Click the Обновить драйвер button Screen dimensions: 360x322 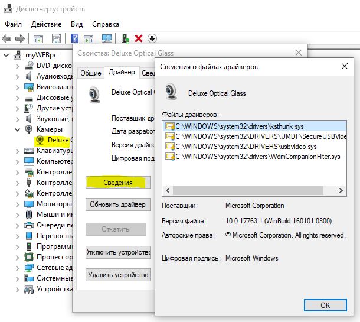click(118, 204)
